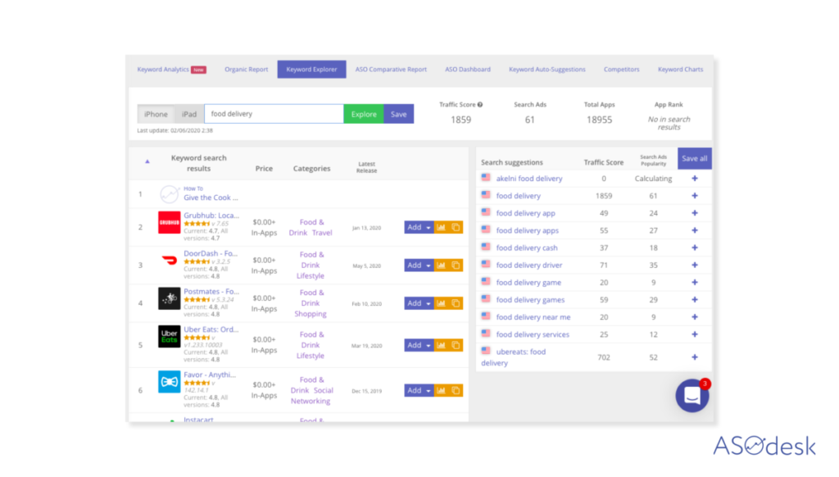Click Grubhub app logo

point(169,223)
